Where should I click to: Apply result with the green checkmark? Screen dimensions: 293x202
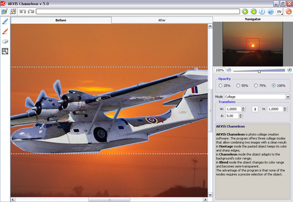(x=253, y=11)
